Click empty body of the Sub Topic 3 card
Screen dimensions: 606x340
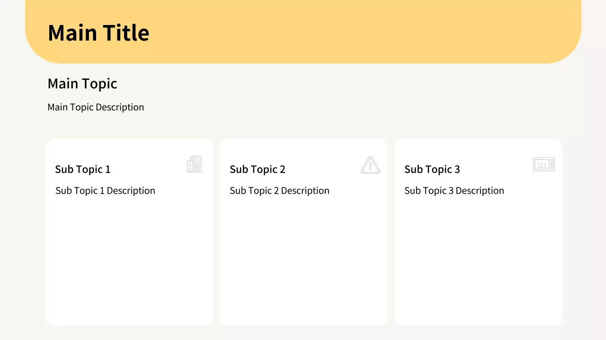click(x=478, y=260)
